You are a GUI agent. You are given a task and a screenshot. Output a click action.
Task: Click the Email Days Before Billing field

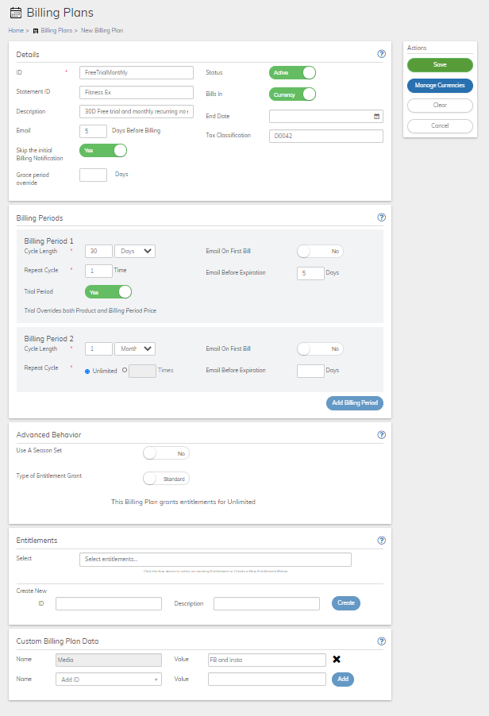[93, 131]
